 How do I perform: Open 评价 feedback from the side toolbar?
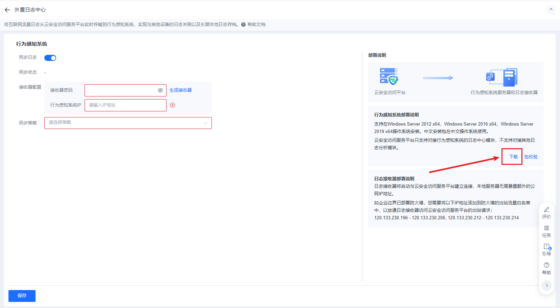click(x=546, y=213)
